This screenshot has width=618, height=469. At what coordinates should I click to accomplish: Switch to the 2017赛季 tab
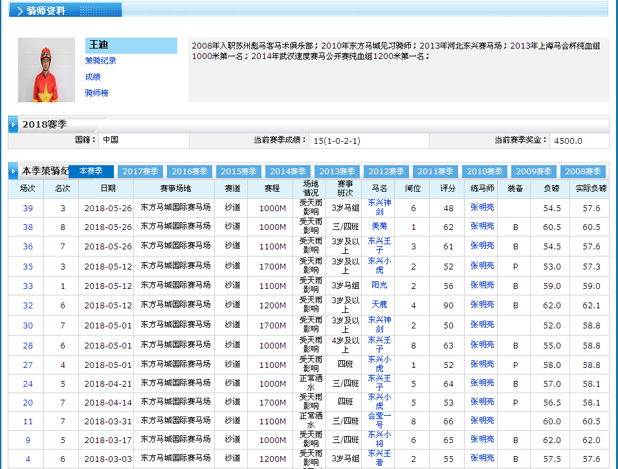point(140,172)
